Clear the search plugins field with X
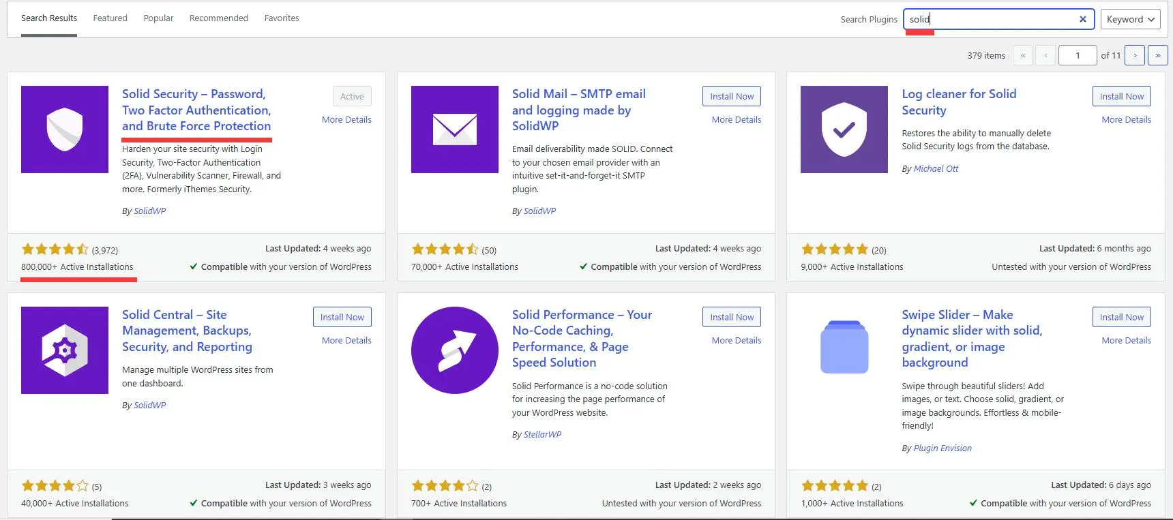1173x520 pixels. [1082, 19]
